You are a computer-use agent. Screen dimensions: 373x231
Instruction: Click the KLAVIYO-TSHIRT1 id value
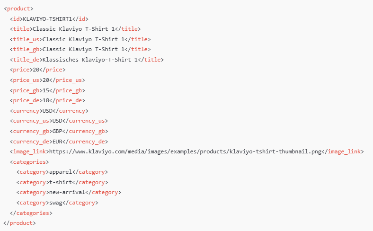point(47,19)
